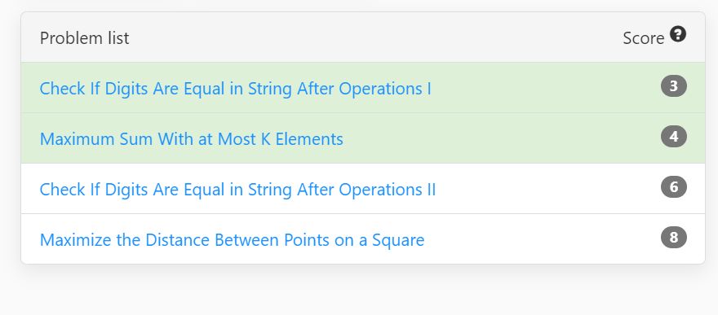Open Check If Digits Are Equal Operations II
Screen dimensions: 718x315
coord(237,189)
